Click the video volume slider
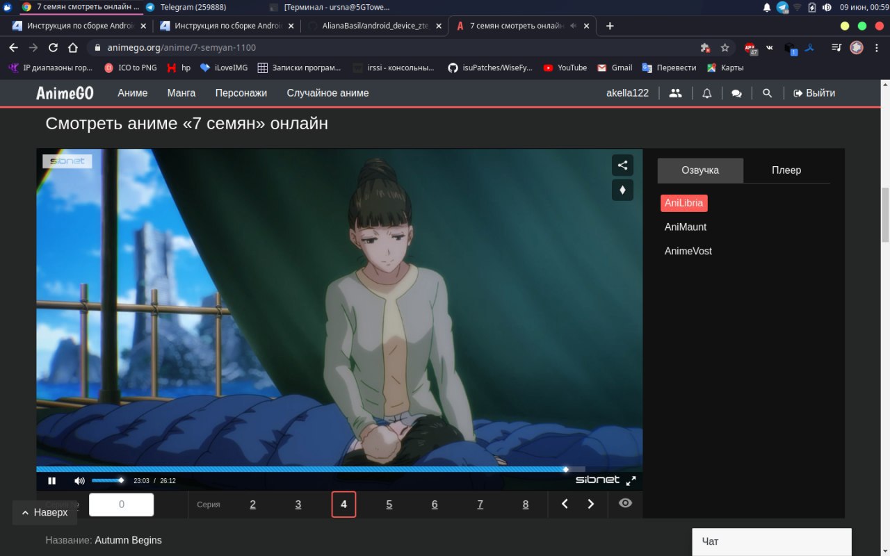 tap(108, 480)
